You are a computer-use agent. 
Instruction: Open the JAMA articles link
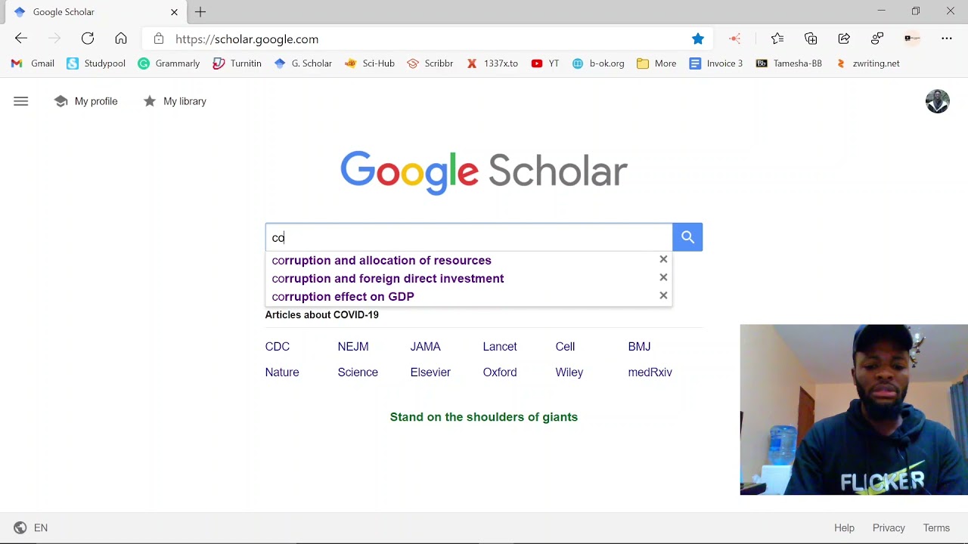coord(425,346)
